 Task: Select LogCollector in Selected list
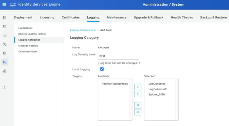pos(157,84)
